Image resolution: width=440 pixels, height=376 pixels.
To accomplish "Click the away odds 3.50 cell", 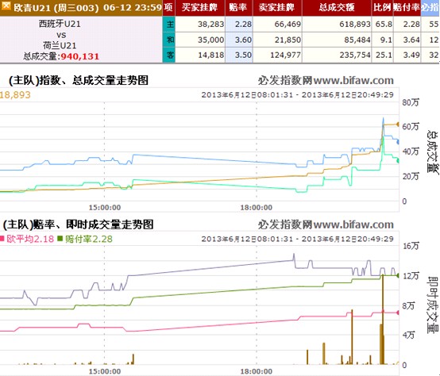I will tap(239, 55).
